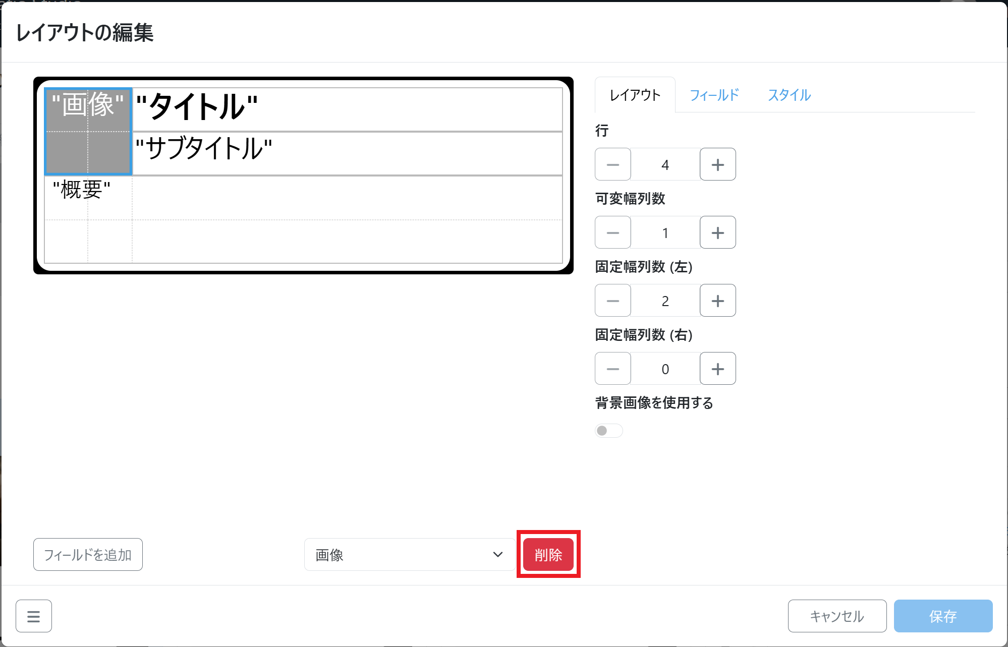
Task: Open the hamburger menu at bottom left
Action: click(x=33, y=616)
